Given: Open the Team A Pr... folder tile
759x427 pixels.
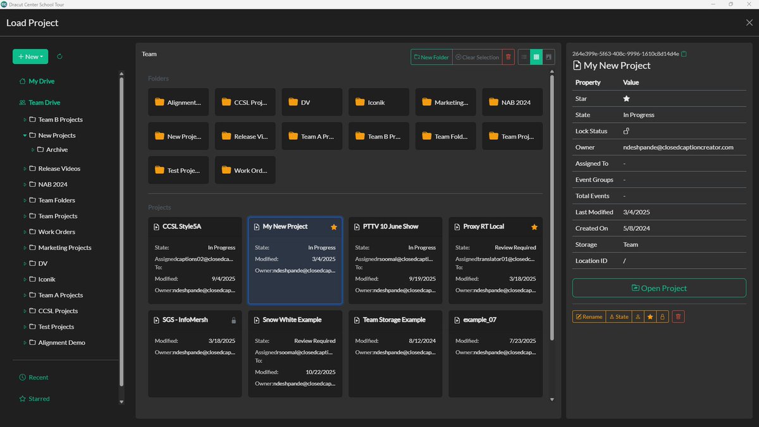Looking at the screenshot, I should [x=312, y=136].
